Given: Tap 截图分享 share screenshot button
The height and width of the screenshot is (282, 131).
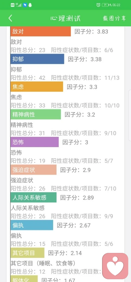Looking at the screenshot, I should tap(115, 18).
